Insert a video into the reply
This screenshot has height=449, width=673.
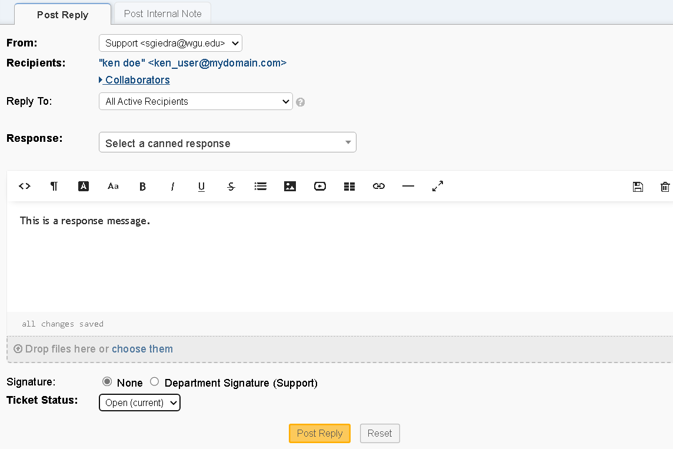click(x=319, y=186)
